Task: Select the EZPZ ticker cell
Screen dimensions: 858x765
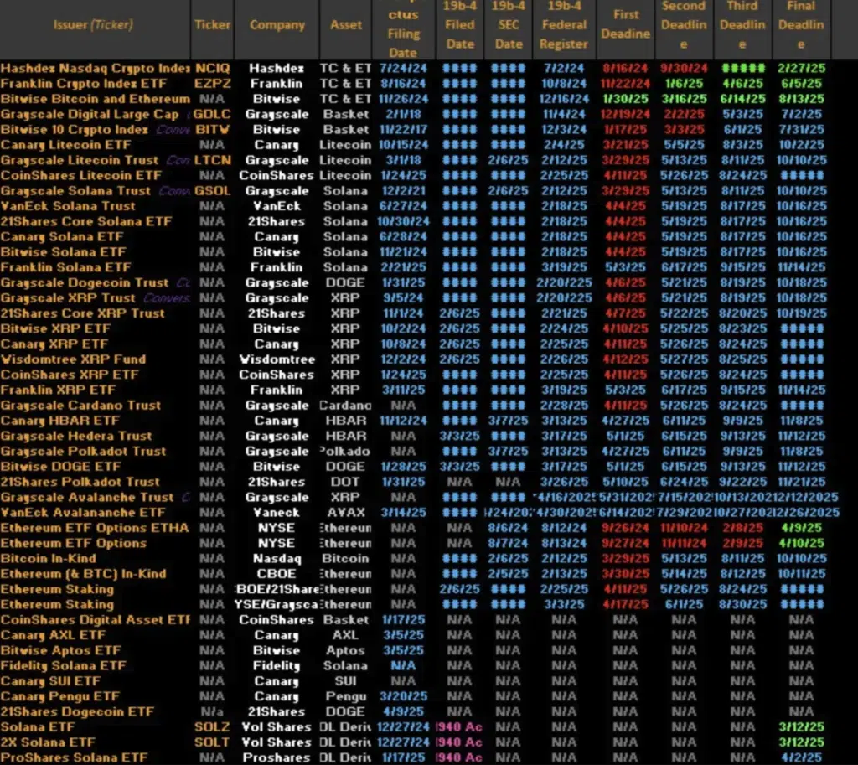Action: pyautogui.click(x=212, y=84)
